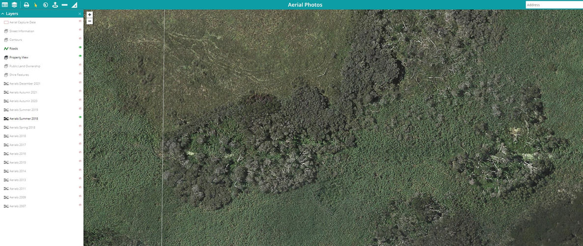Click the Roads layer name
Screen dimensions: 583x246
point(14,49)
